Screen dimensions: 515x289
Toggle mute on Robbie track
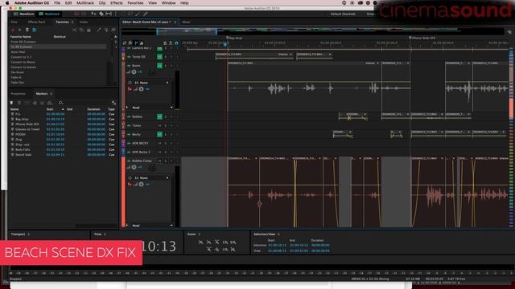point(159,116)
